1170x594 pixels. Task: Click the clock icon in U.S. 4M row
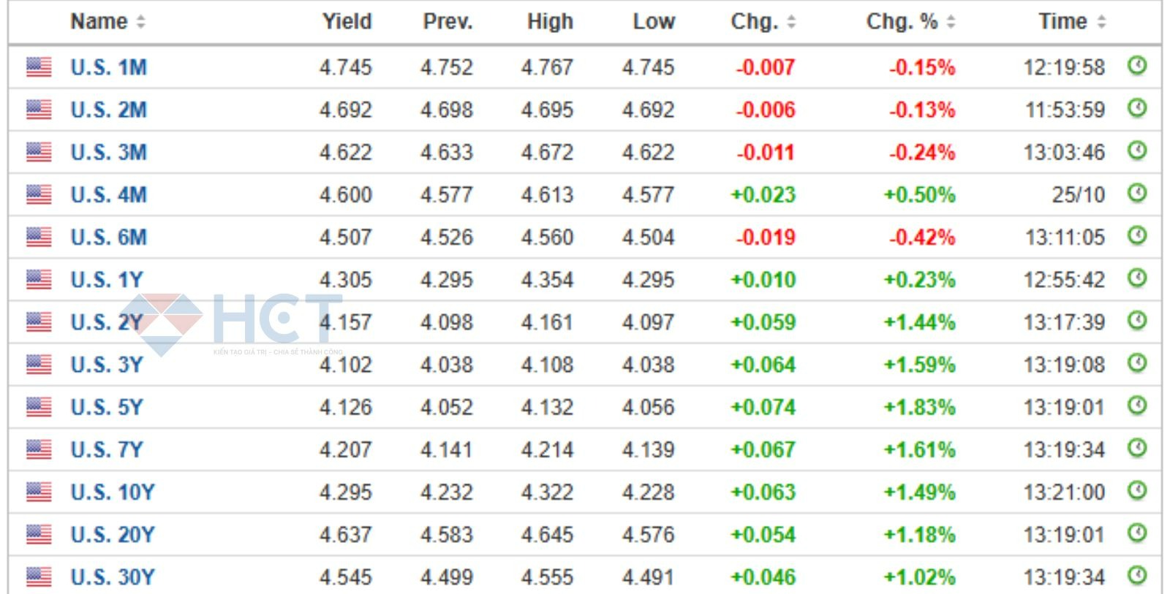tap(1136, 194)
